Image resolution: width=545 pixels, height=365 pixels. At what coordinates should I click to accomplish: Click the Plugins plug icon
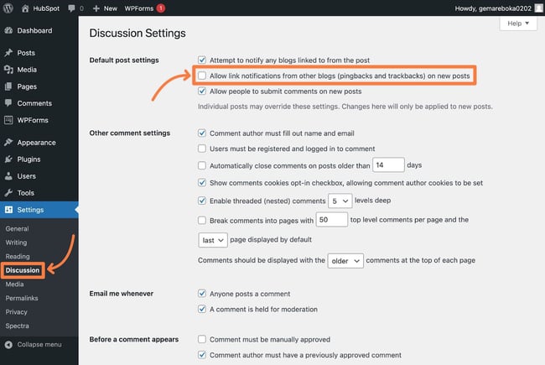[8, 159]
